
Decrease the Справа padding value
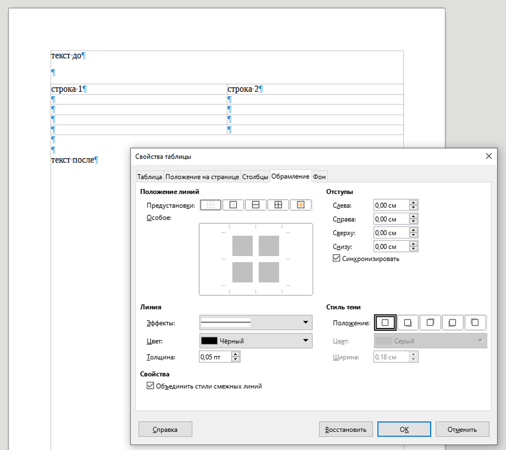coord(413,222)
